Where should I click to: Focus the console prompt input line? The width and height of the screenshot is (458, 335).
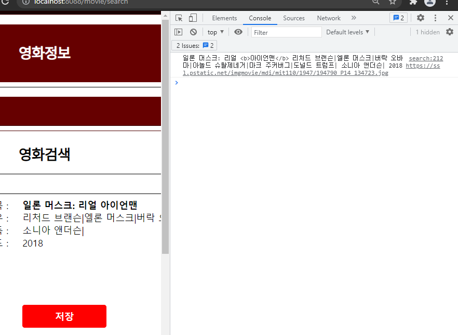click(x=316, y=83)
